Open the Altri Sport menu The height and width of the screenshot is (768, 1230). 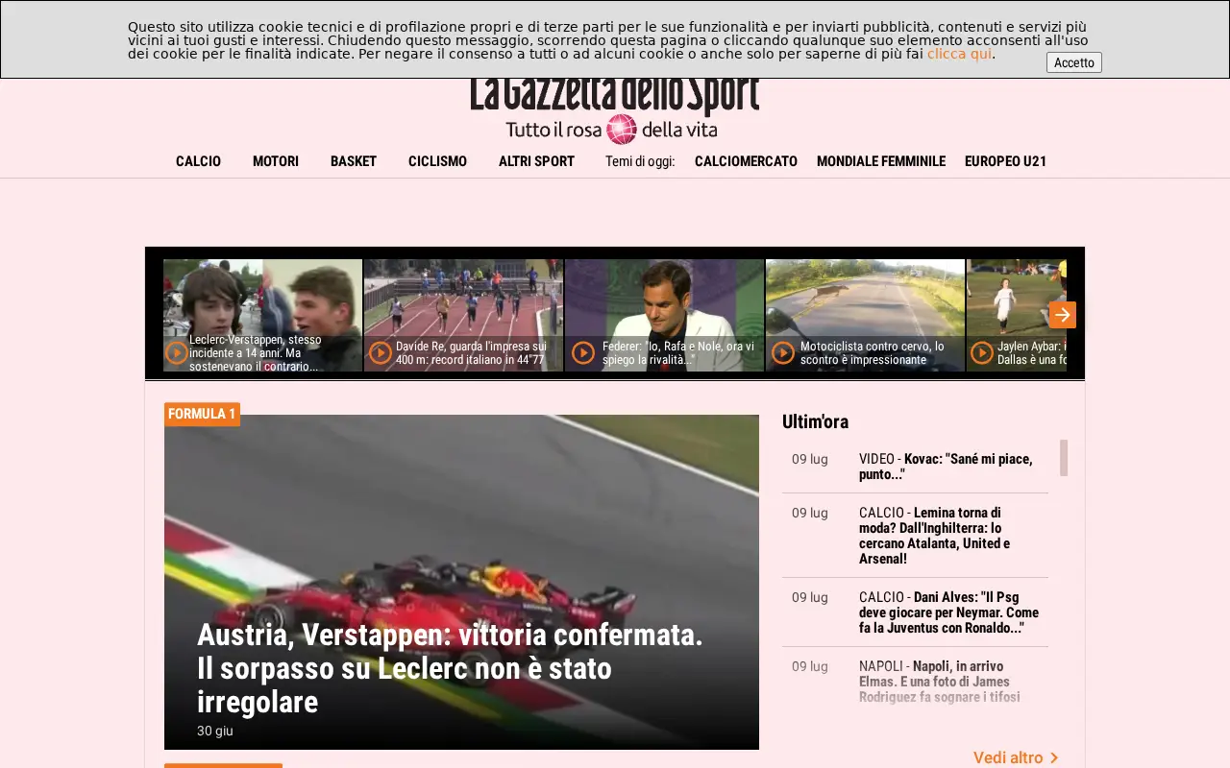point(536,161)
